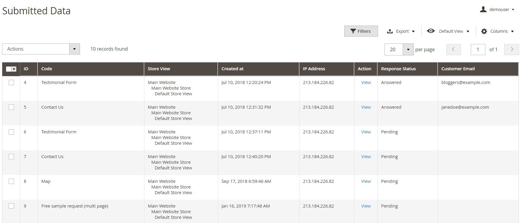
Task: Click the funnel icon on Filters
Action: (353, 31)
